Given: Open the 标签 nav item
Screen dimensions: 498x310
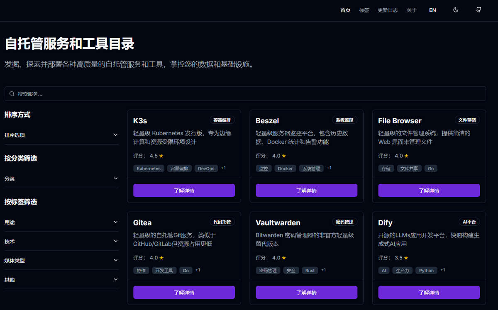Looking at the screenshot, I should coord(364,10).
